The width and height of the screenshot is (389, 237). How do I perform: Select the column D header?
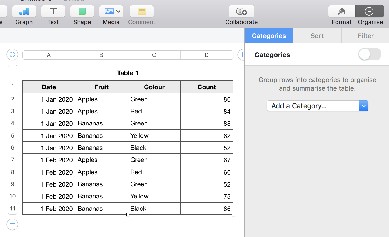pos(207,55)
